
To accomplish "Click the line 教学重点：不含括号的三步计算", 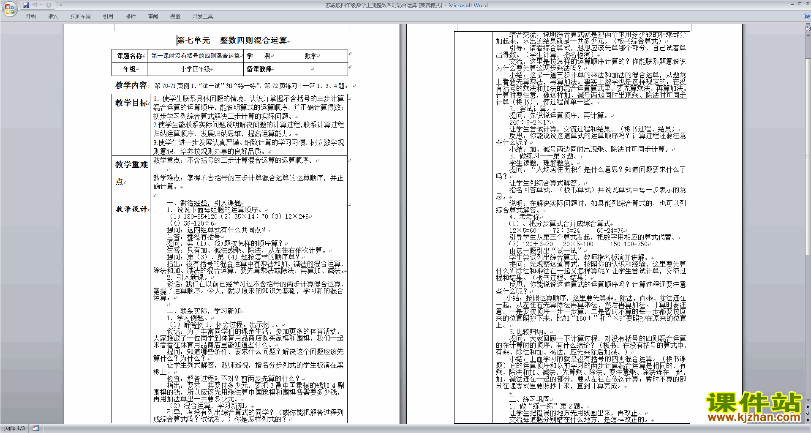I will (233, 160).
